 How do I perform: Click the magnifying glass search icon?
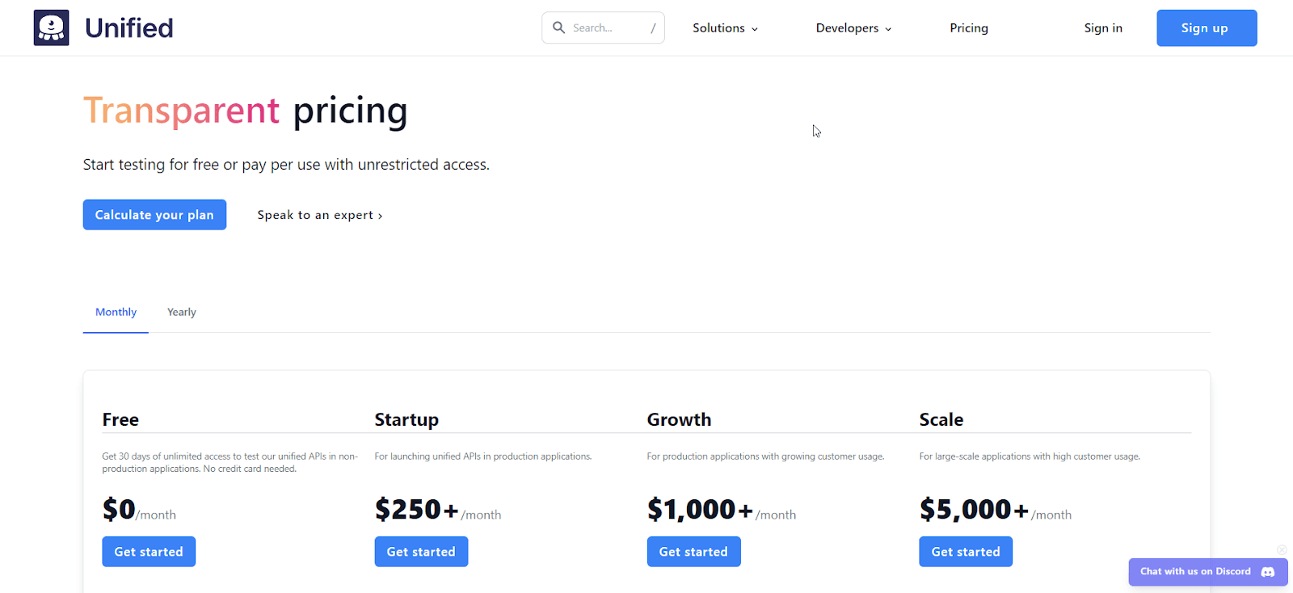click(558, 27)
